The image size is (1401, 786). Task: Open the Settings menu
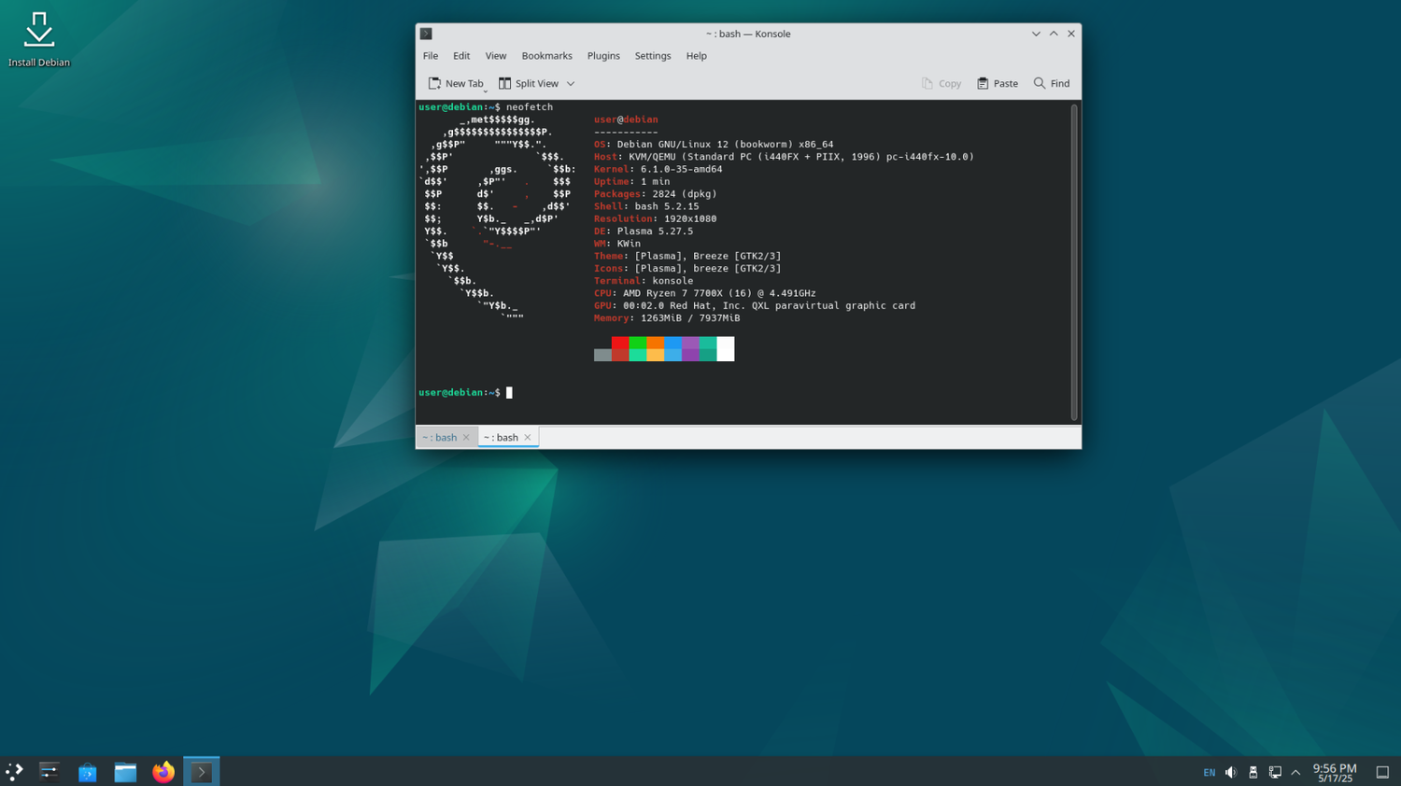tap(653, 56)
